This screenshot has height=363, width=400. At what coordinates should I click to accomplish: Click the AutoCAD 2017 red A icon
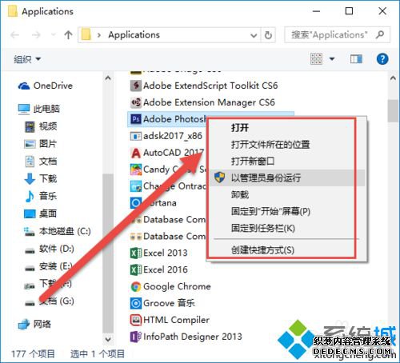[x=136, y=153]
